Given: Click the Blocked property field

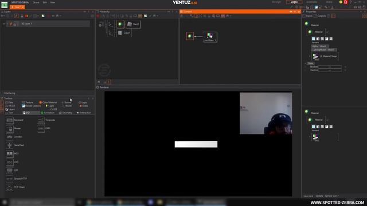Looking at the screenshot, I should (330, 67).
